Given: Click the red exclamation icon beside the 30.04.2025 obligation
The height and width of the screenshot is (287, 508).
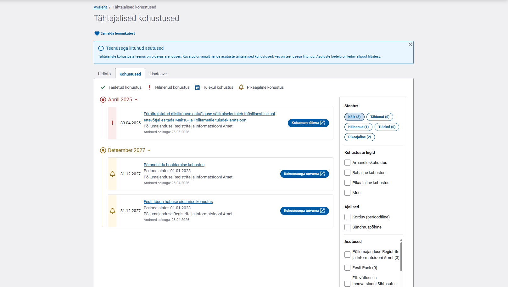Looking at the screenshot, I should click(x=112, y=123).
